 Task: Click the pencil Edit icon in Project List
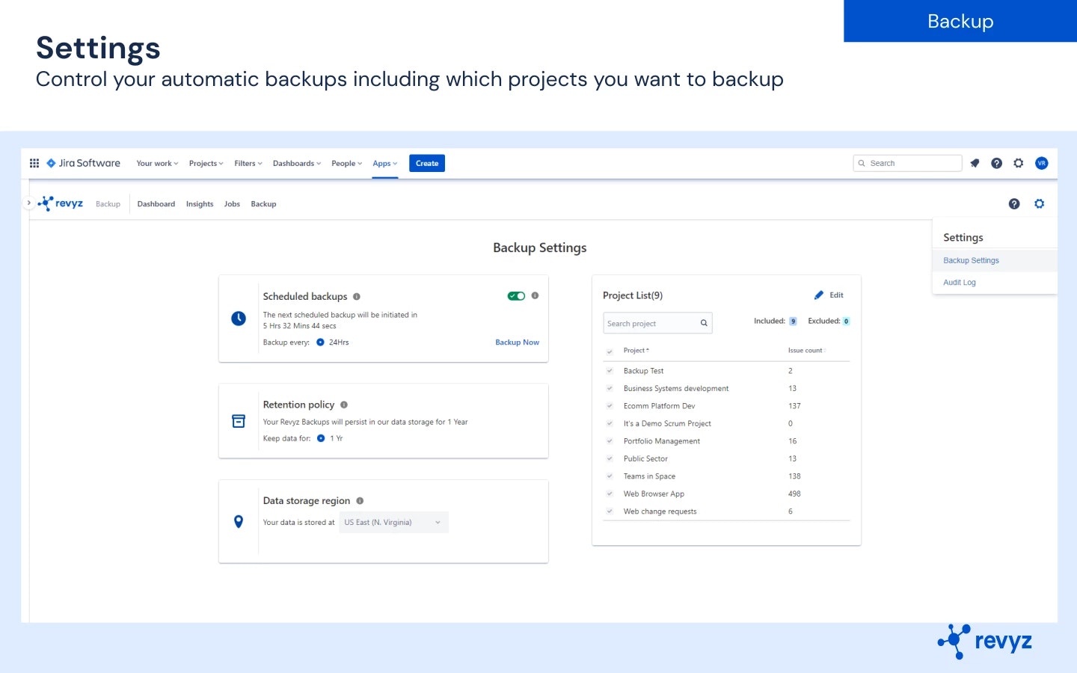(819, 295)
